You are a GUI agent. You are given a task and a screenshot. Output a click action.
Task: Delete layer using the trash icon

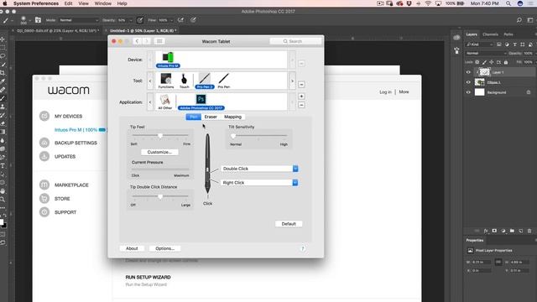click(x=529, y=232)
